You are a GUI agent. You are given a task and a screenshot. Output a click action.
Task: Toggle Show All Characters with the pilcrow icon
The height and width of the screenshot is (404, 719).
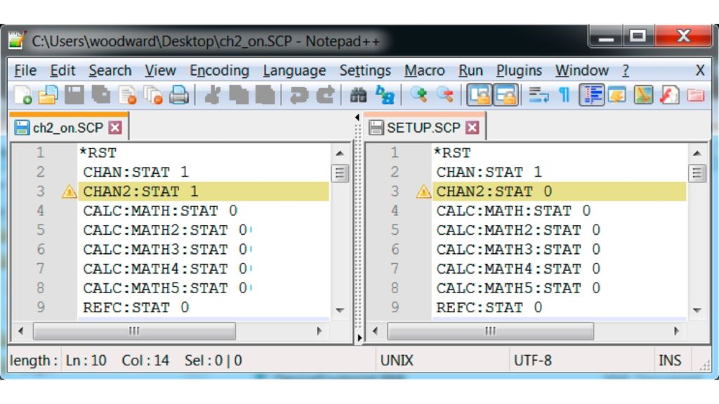[x=565, y=95]
